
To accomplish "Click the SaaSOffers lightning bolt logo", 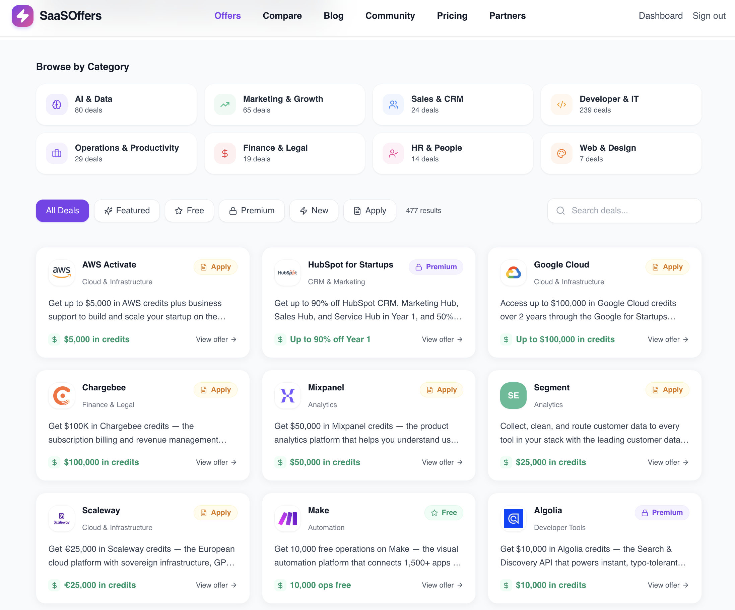I will [22, 16].
